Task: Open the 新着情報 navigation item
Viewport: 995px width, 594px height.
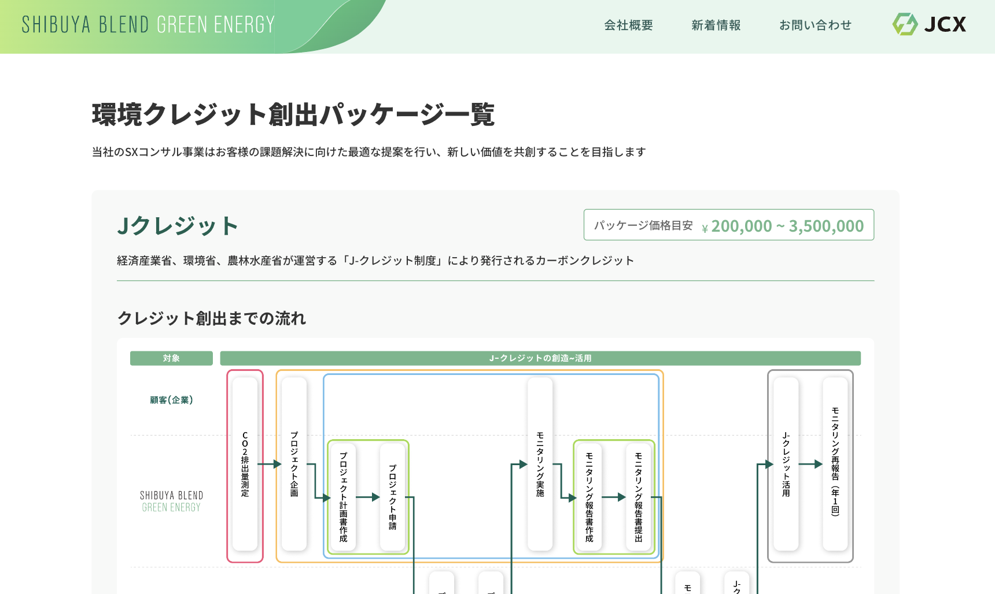Action: click(716, 25)
